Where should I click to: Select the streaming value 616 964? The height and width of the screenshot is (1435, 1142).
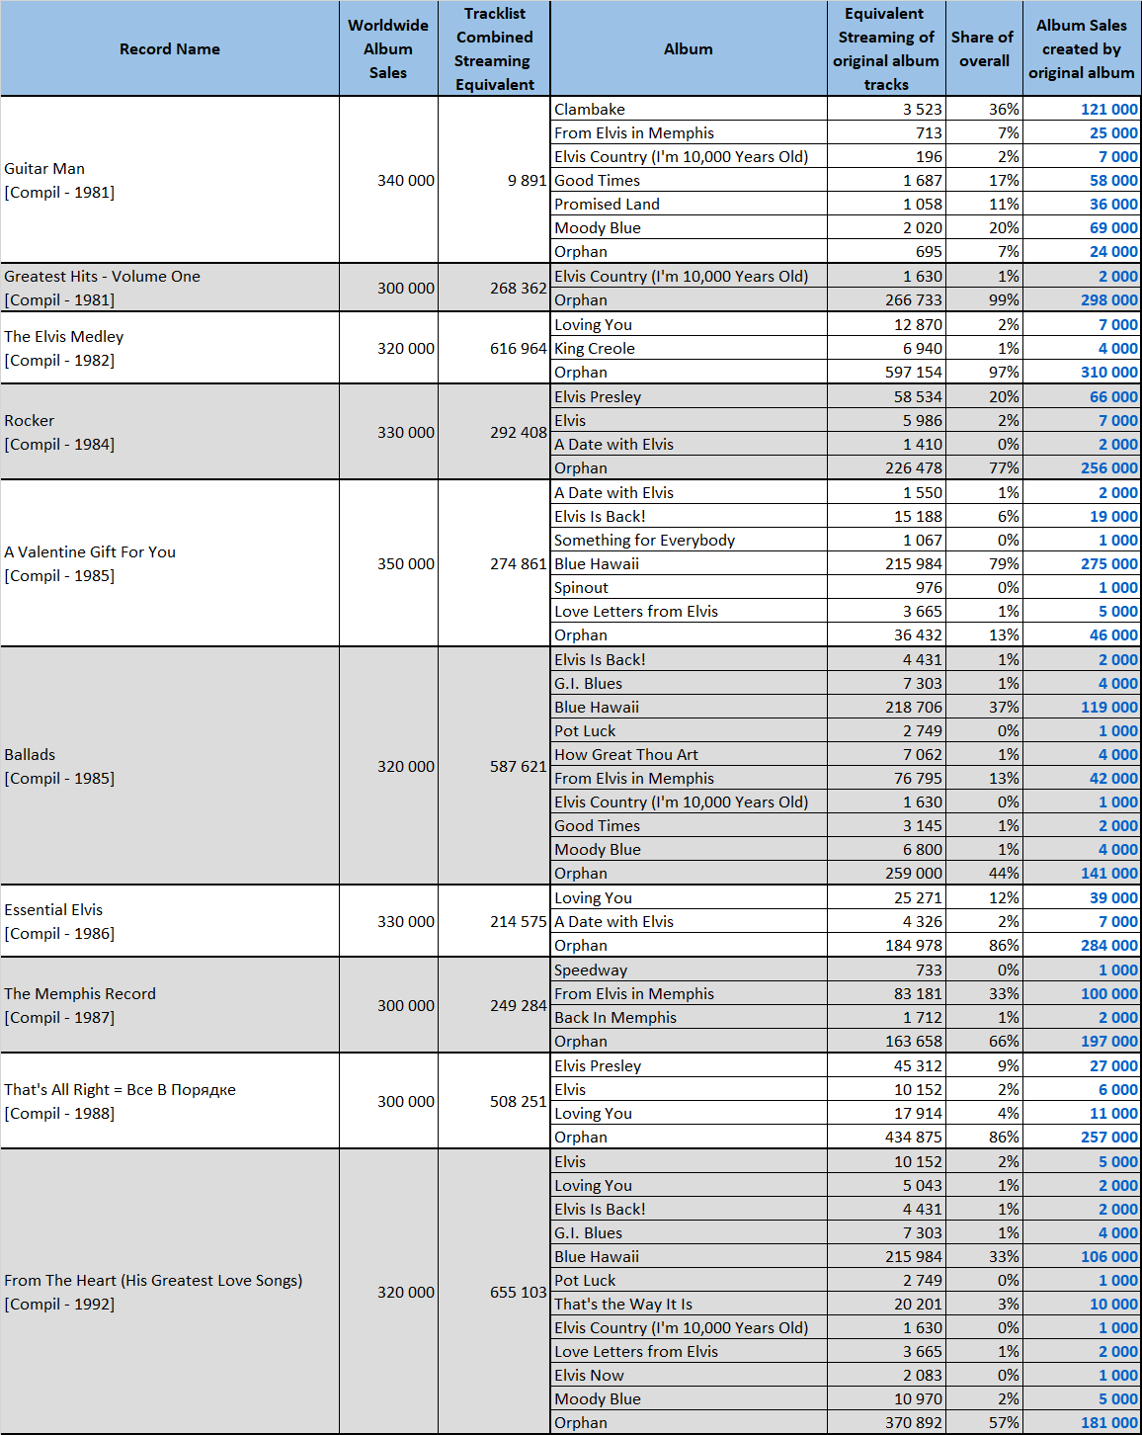point(494,348)
